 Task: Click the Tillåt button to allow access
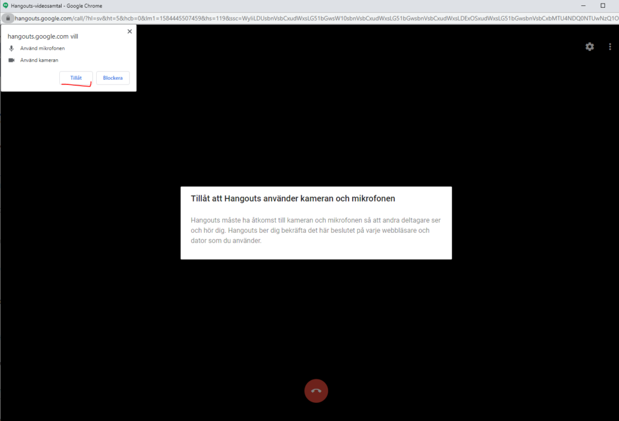(76, 78)
